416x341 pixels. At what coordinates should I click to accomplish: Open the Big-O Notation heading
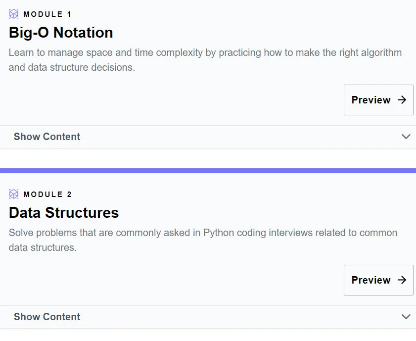point(61,33)
